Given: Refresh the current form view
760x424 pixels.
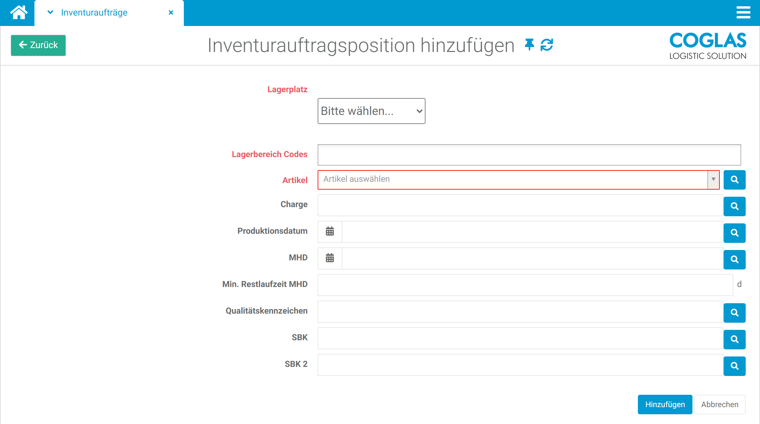Looking at the screenshot, I should click(x=548, y=45).
